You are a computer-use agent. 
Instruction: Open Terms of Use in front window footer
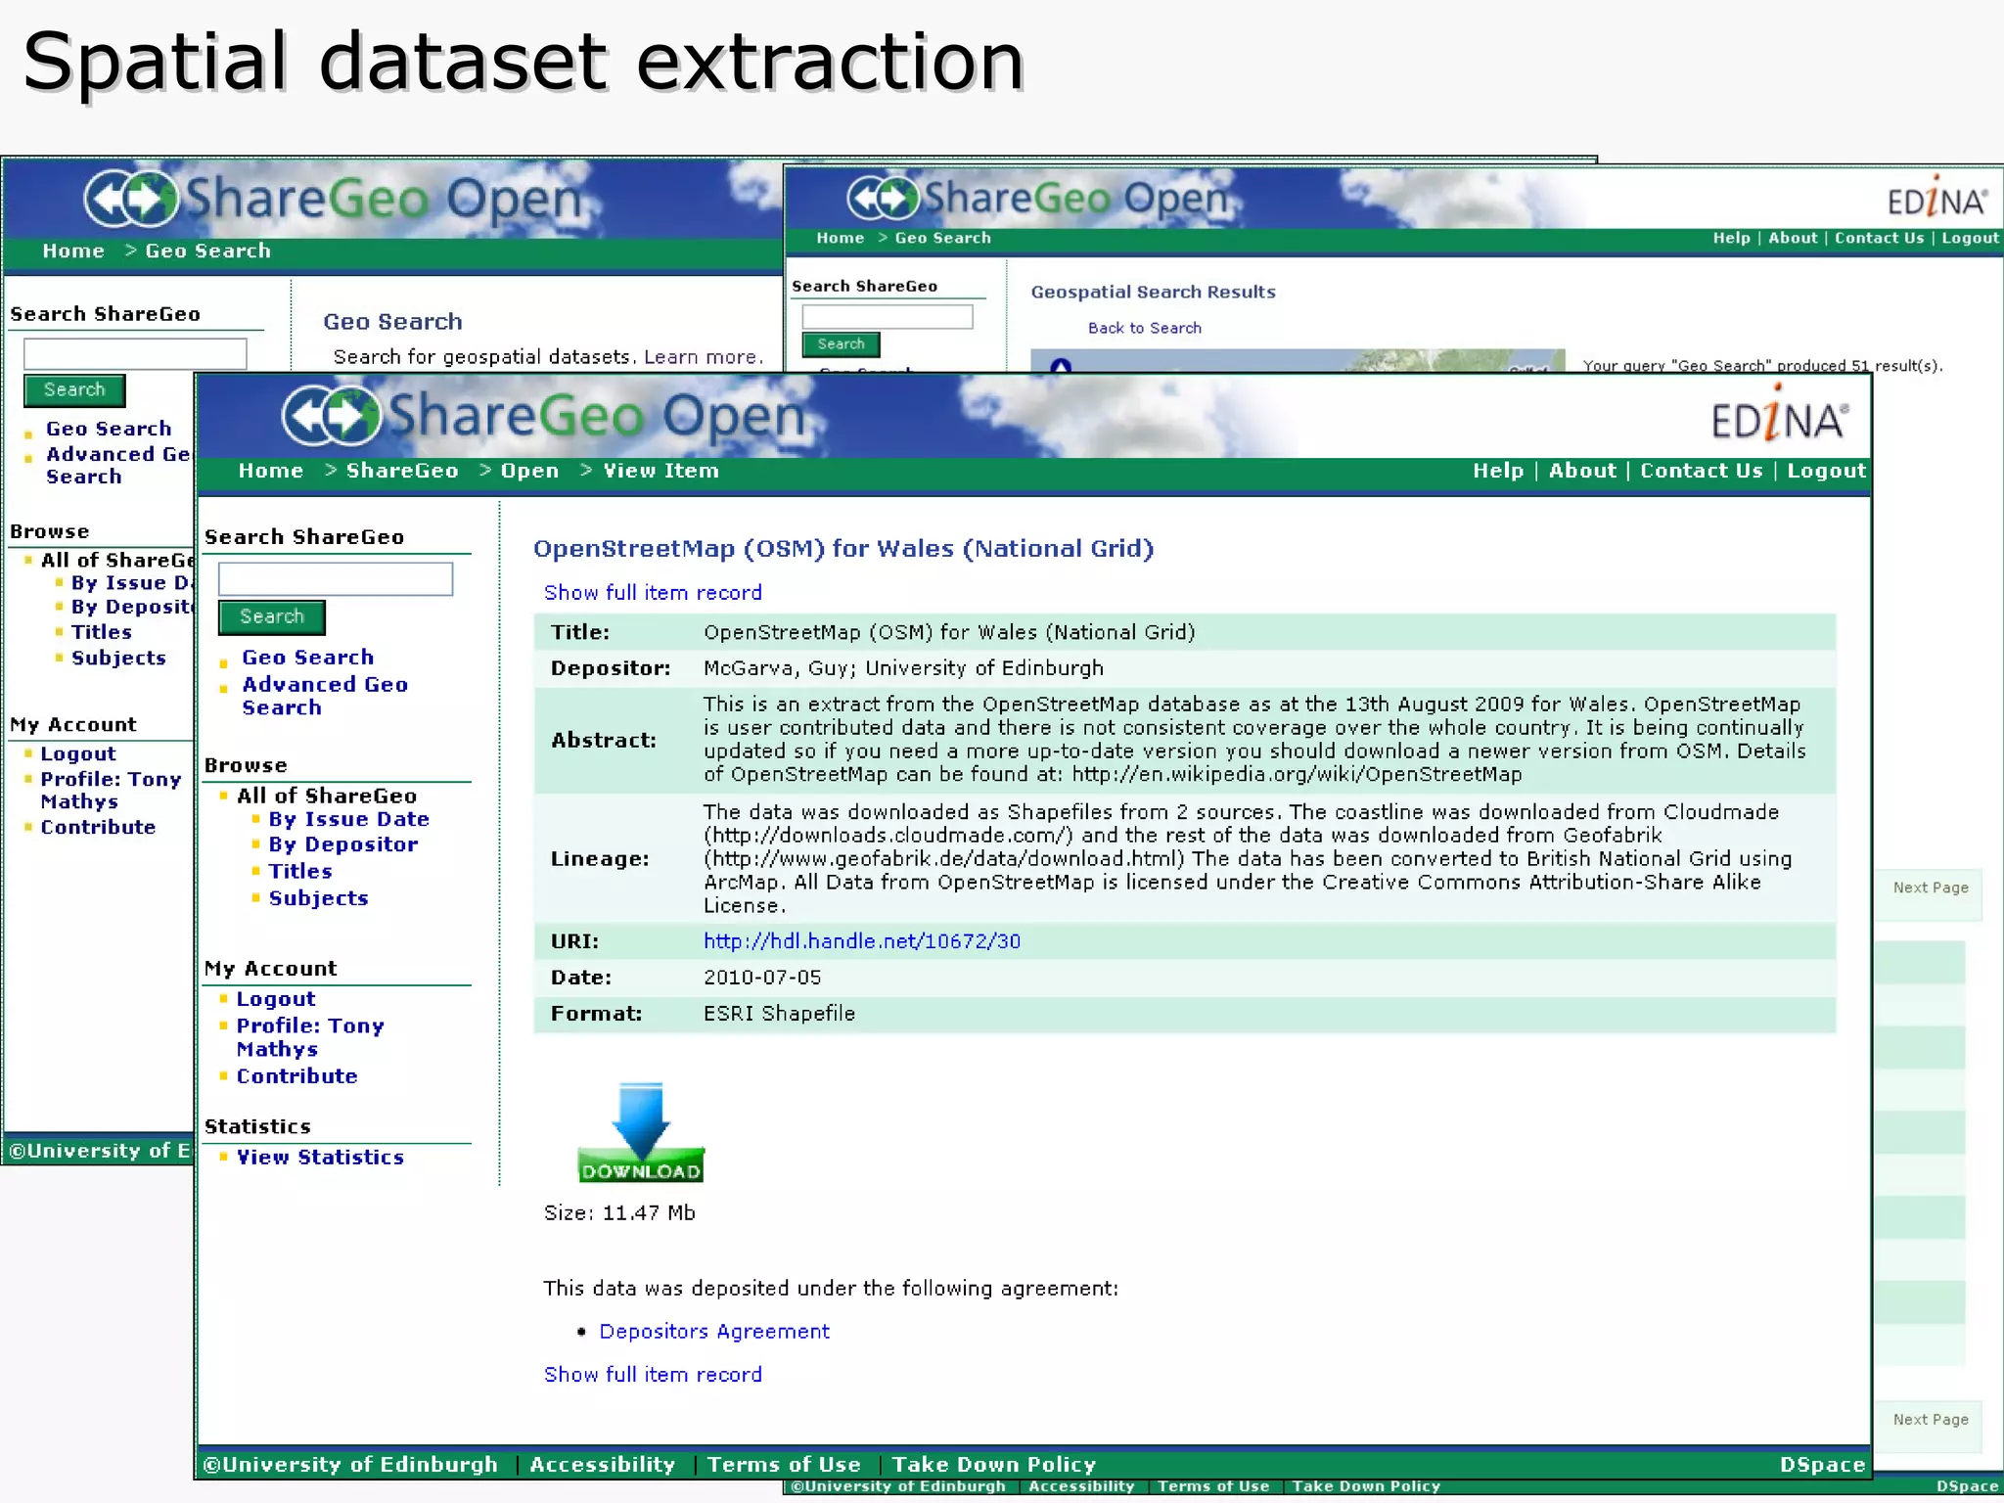point(784,1465)
